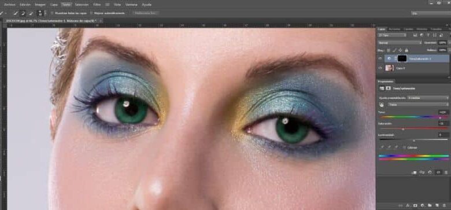Screen dimensions: 451x210
Task: Open the Normal blend mode dropdown
Action: point(400,43)
